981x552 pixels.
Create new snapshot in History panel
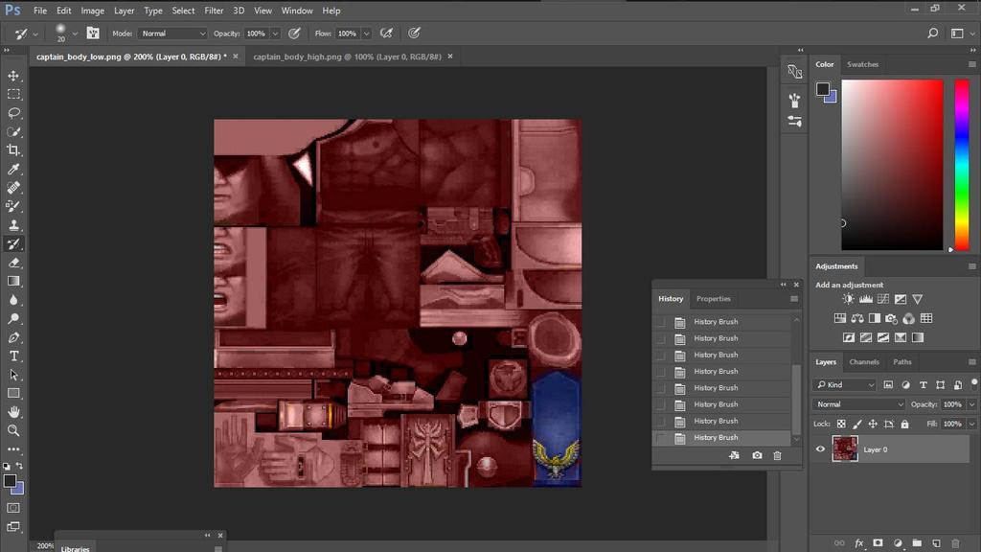(x=757, y=455)
